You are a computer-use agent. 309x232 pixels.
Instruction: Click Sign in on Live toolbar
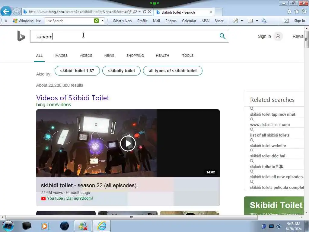tap(299, 21)
